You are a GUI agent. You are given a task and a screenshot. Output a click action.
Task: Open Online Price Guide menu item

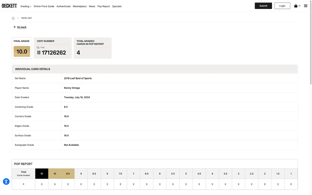[44, 6]
